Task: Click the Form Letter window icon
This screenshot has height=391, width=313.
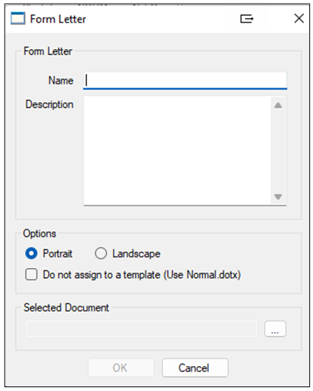Action: tap(18, 19)
